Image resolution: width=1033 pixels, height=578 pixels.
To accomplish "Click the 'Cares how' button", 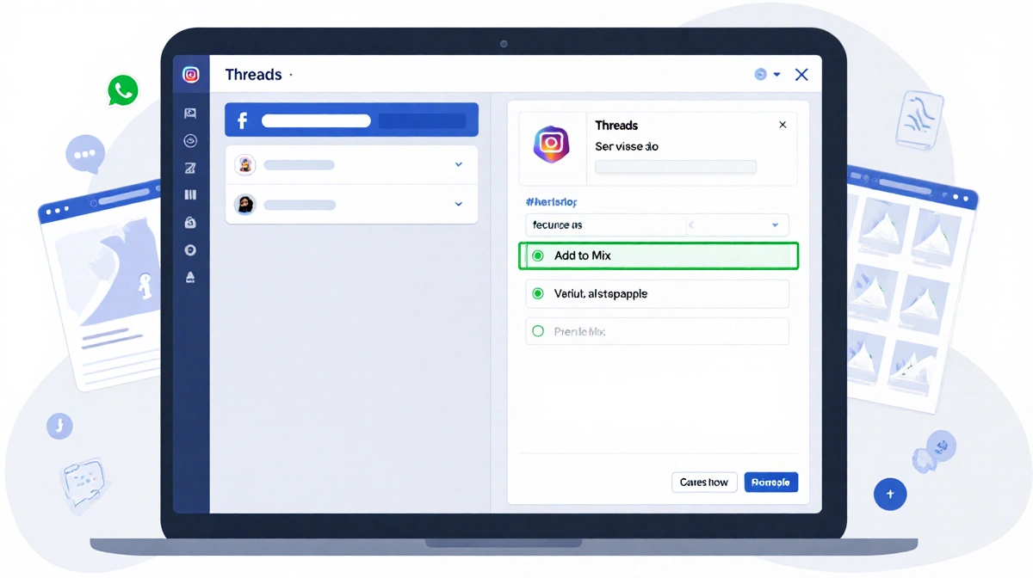I will click(704, 482).
